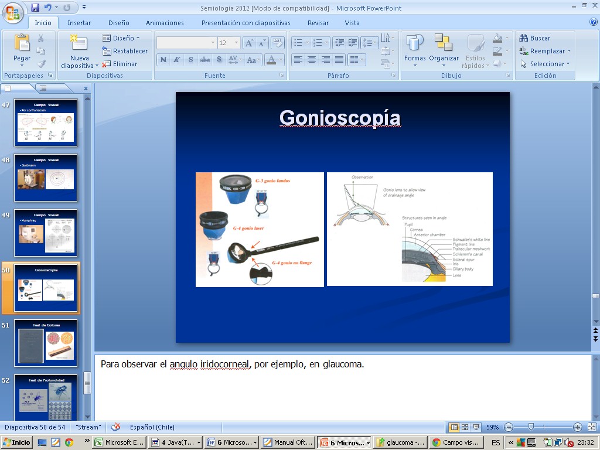
Task: Click the increase font size icon
Action: [248, 43]
